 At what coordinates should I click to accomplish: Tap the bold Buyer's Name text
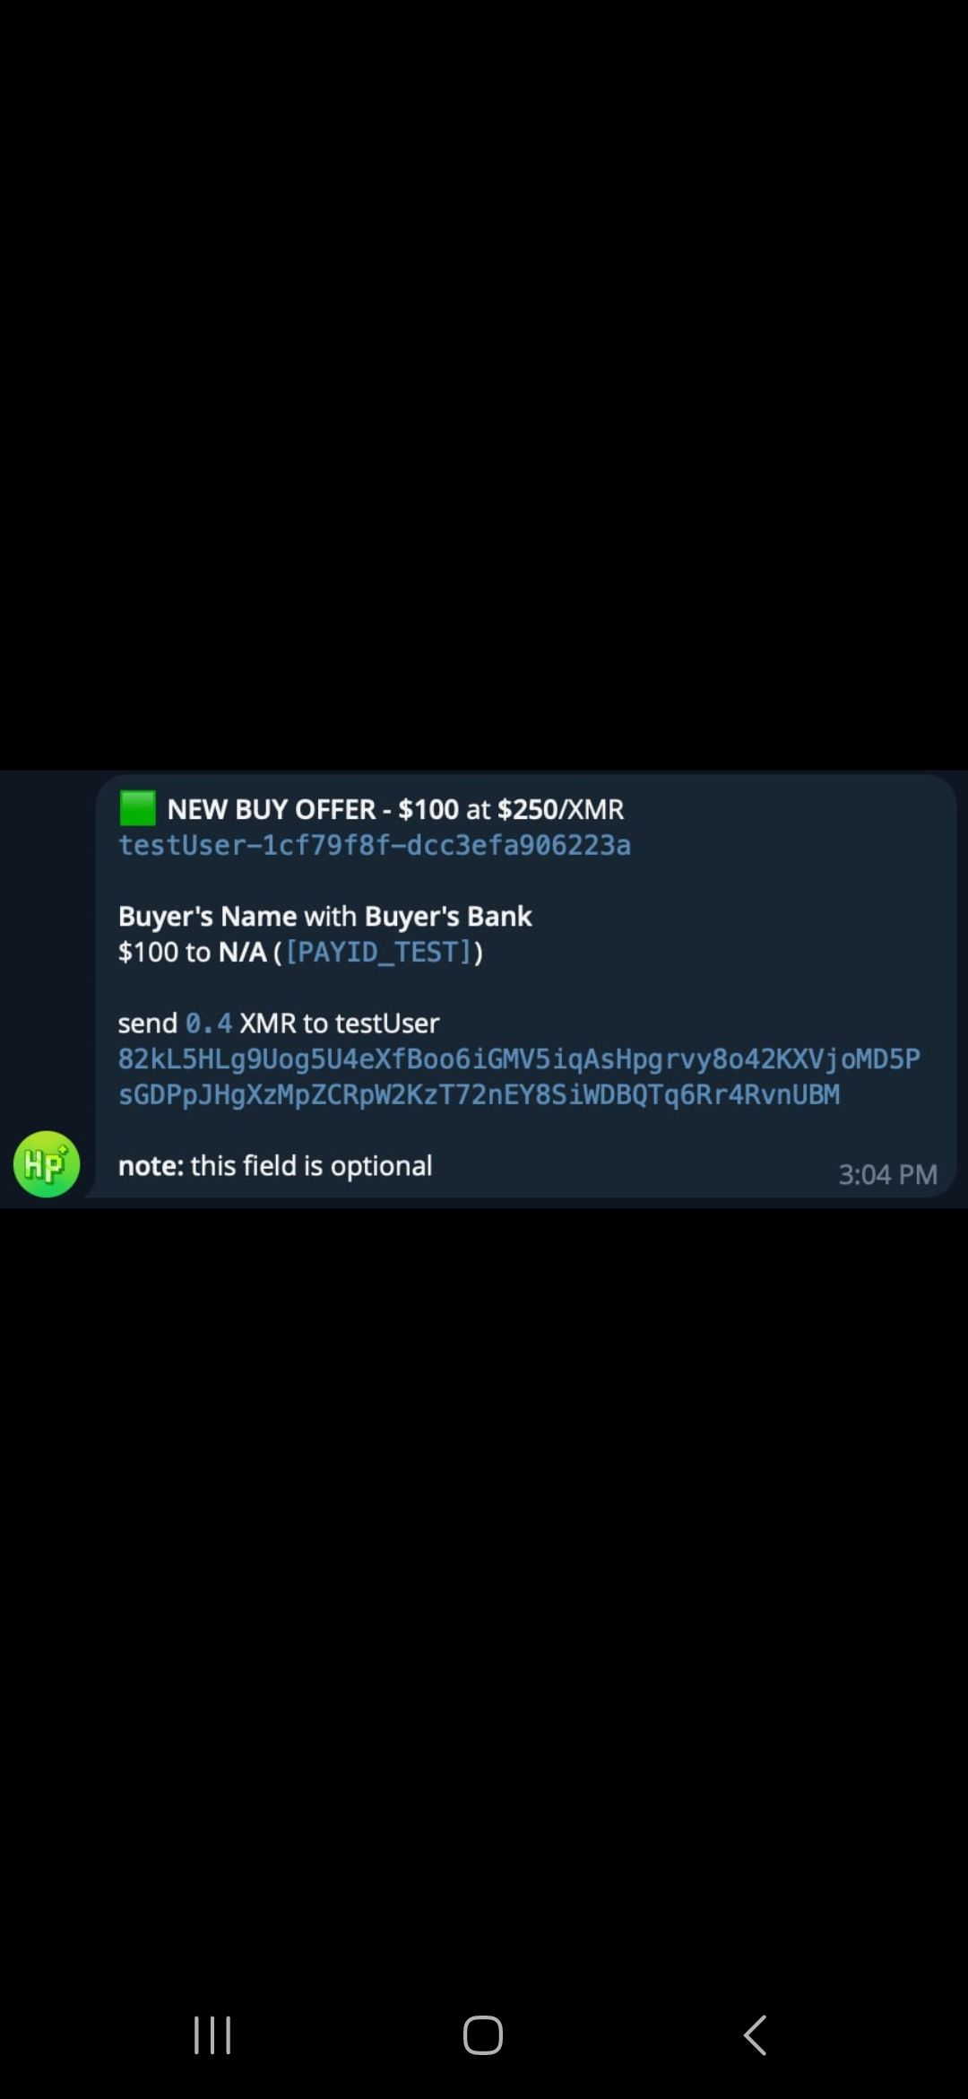pos(207,916)
